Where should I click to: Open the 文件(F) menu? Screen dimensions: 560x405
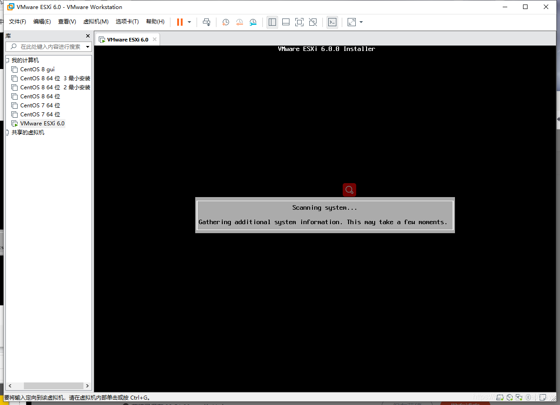point(18,22)
